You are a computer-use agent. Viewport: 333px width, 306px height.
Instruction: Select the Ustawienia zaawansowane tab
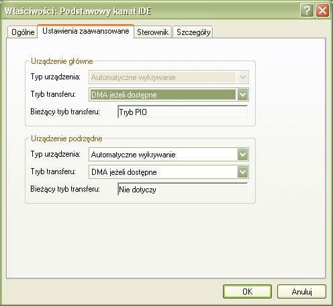[86, 31]
